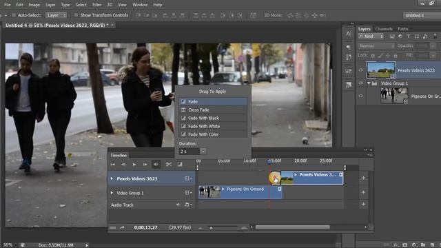Image resolution: width=441 pixels, height=248 pixels.
Task: Convert to frame animation icon
Action: click(112, 227)
